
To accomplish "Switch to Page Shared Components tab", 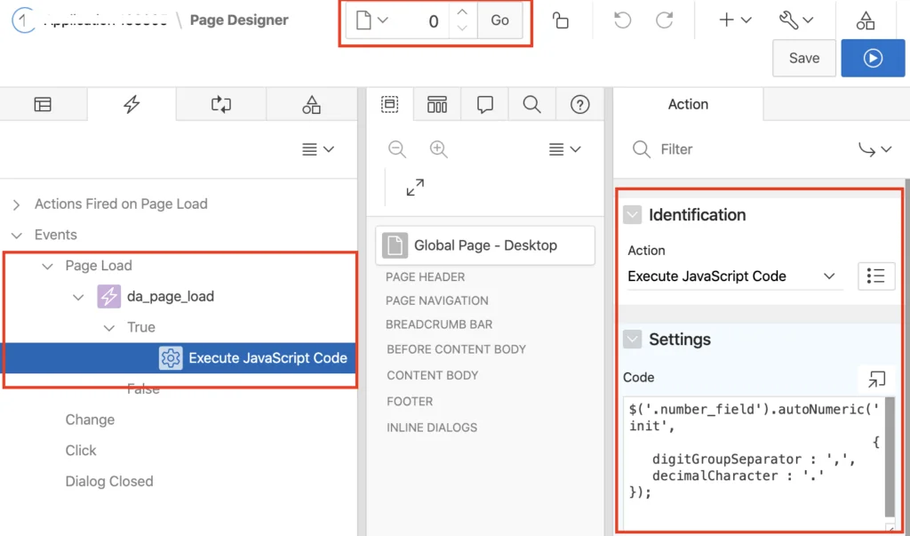I will [x=312, y=105].
